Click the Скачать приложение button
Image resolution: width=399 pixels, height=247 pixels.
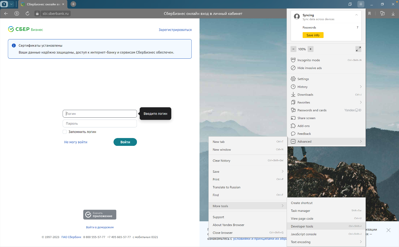coord(100,215)
